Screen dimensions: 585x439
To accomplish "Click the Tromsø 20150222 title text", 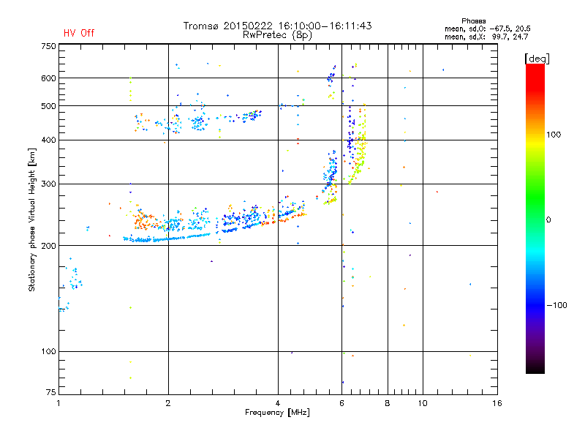I will coord(277,26).
